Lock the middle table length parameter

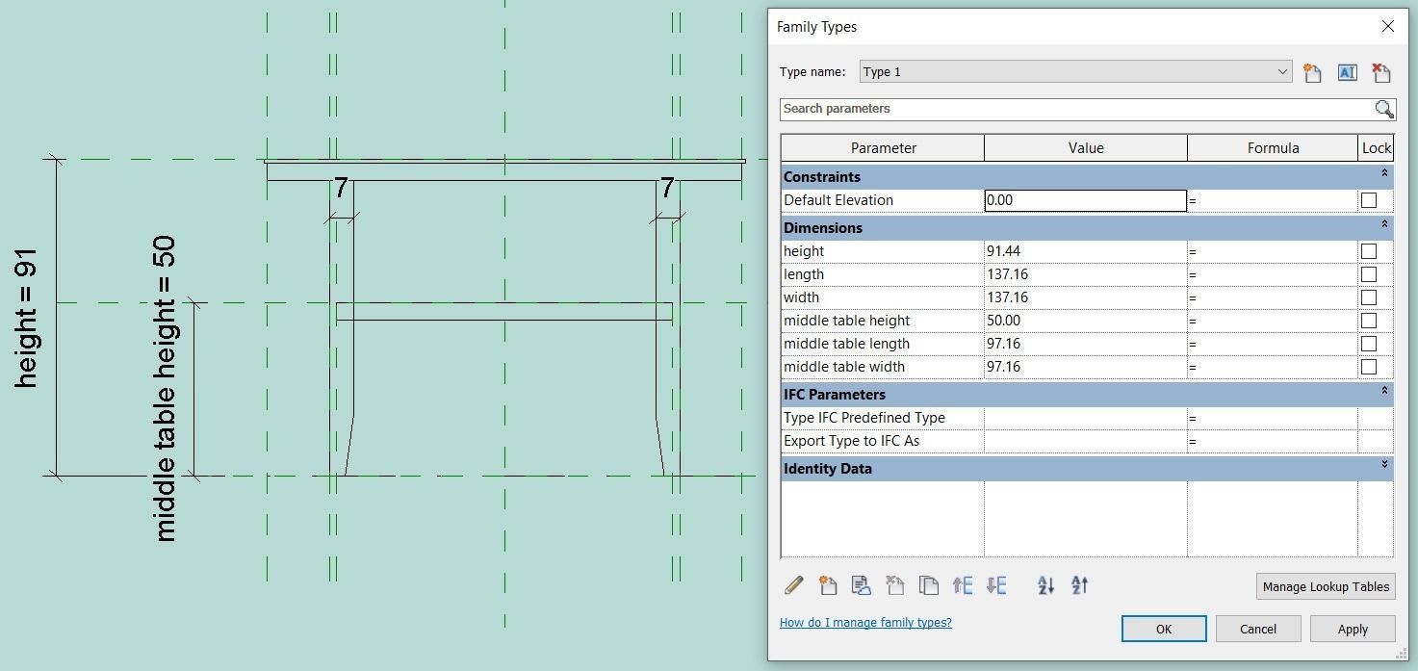point(1369,344)
